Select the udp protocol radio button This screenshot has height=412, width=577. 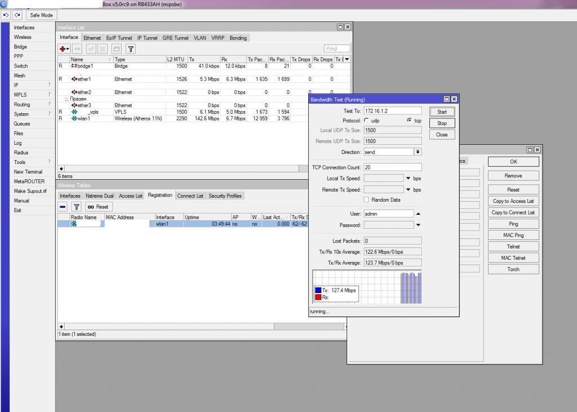pyautogui.click(x=366, y=121)
